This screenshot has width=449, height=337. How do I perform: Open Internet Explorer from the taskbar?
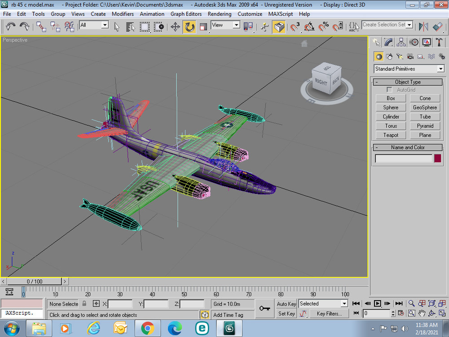93,328
